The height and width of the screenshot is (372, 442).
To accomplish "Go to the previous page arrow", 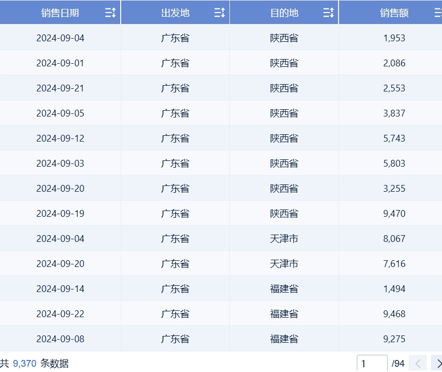I will point(418,364).
